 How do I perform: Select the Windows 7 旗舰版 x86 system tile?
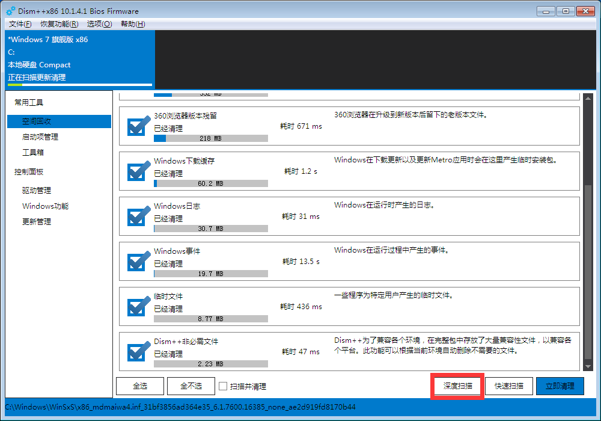(80, 60)
